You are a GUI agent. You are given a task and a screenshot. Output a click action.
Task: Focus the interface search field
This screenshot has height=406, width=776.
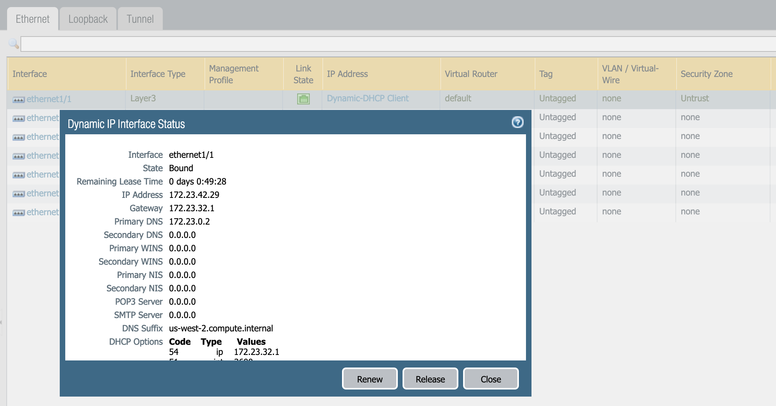tap(393, 44)
